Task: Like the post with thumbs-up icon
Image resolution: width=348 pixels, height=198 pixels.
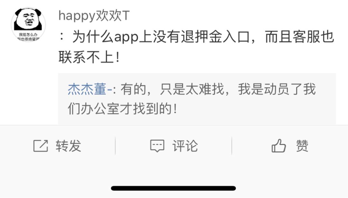Action: click(x=279, y=146)
